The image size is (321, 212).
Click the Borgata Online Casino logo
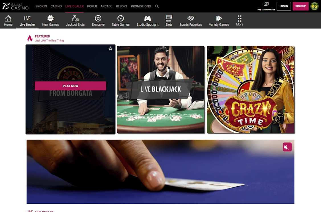click(15, 6)
